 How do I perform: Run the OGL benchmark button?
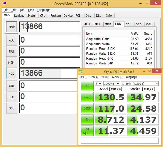[x=11, y=108]
